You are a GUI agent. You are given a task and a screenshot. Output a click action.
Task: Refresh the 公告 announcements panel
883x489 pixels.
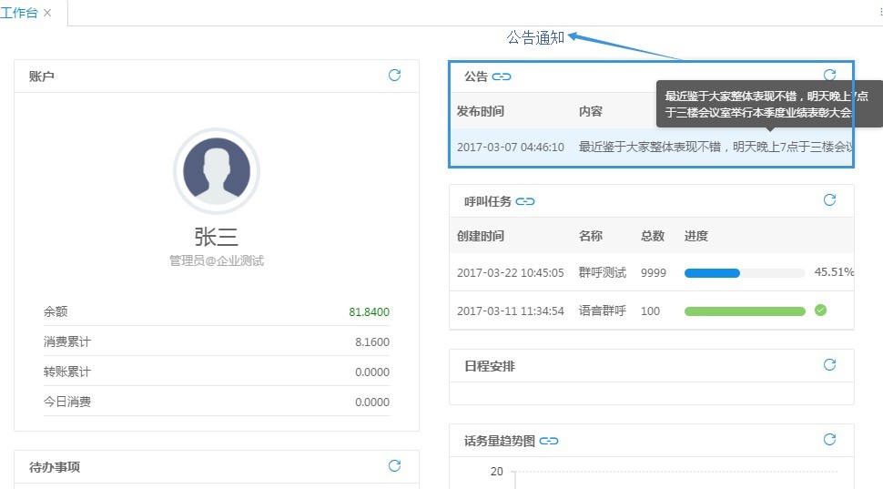[829, 75]
